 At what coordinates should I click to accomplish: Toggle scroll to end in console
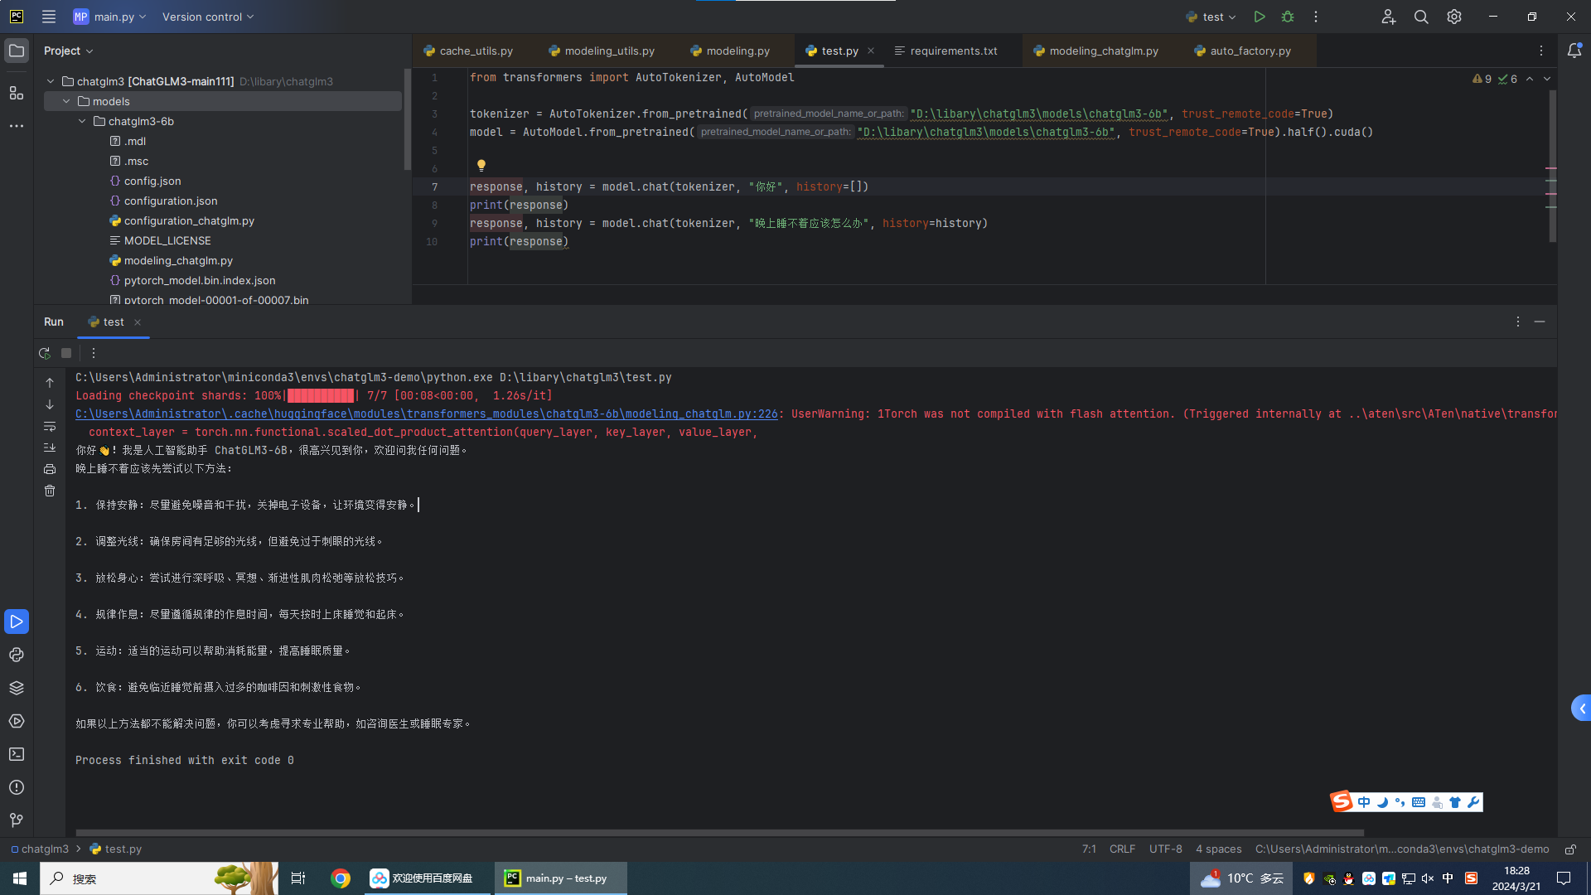pyautogui.click(x=50, y=447)
